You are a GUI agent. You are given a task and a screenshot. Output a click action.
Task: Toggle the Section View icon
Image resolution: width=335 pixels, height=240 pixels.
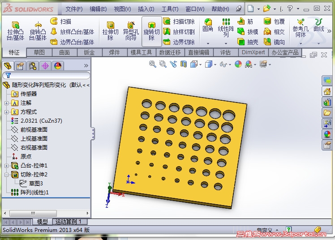(184, 64)
